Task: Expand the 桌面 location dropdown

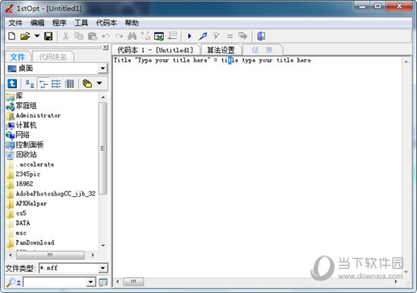Action: (x=102, y=69)
